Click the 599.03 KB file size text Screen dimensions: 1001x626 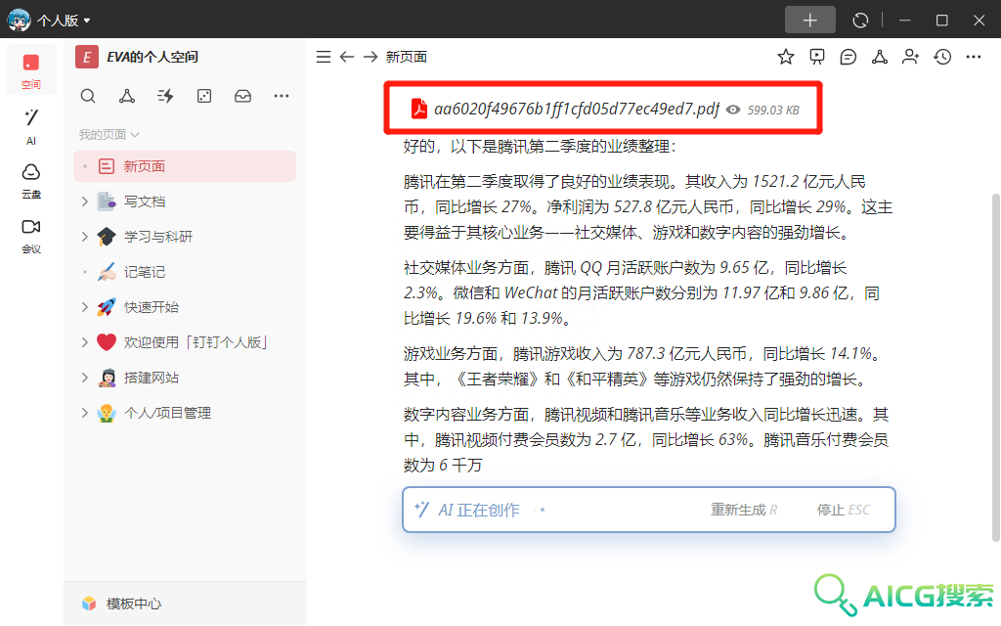tap(773, 110)
